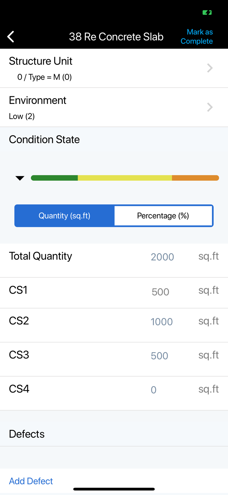Tap the battery status icon
This screenshot has width=228, height=495.
coord(207,13)
